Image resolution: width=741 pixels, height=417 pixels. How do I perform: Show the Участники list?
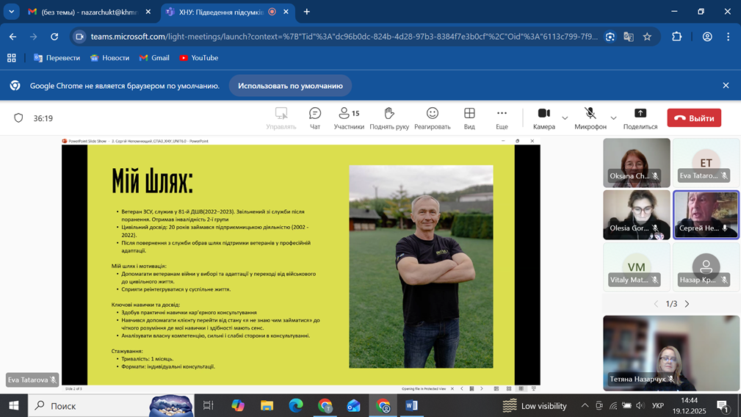click(x=349, y=117)
